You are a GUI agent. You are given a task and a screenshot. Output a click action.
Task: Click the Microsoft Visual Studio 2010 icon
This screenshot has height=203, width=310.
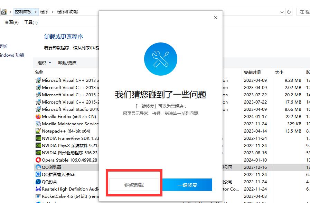pos(38,109)
